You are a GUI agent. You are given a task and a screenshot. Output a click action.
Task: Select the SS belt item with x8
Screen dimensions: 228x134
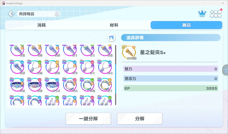pos(17,85)
